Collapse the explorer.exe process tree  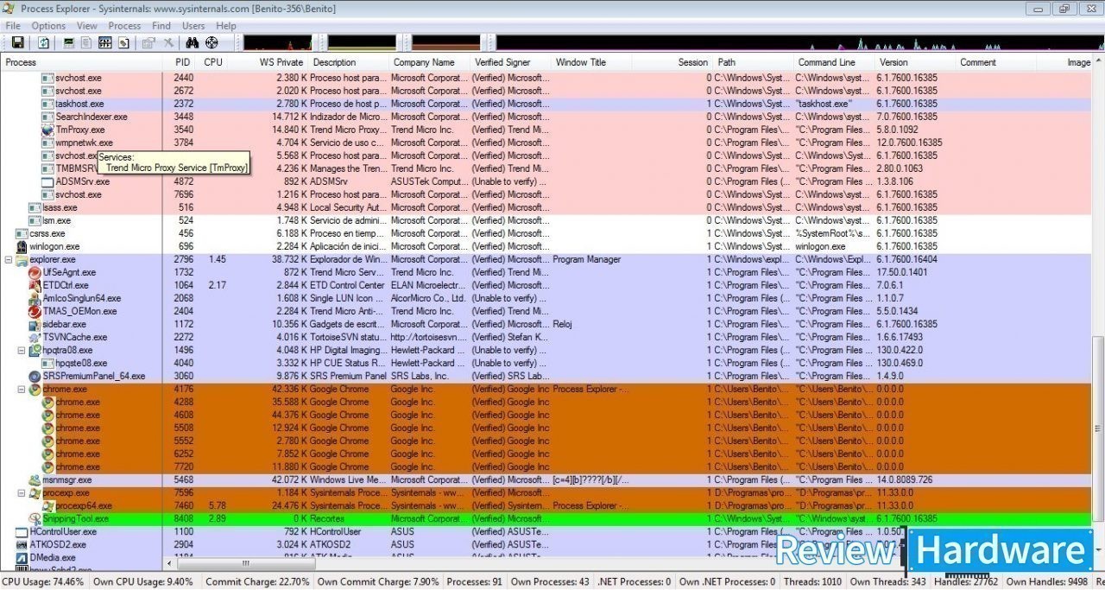tap(9, 259)
